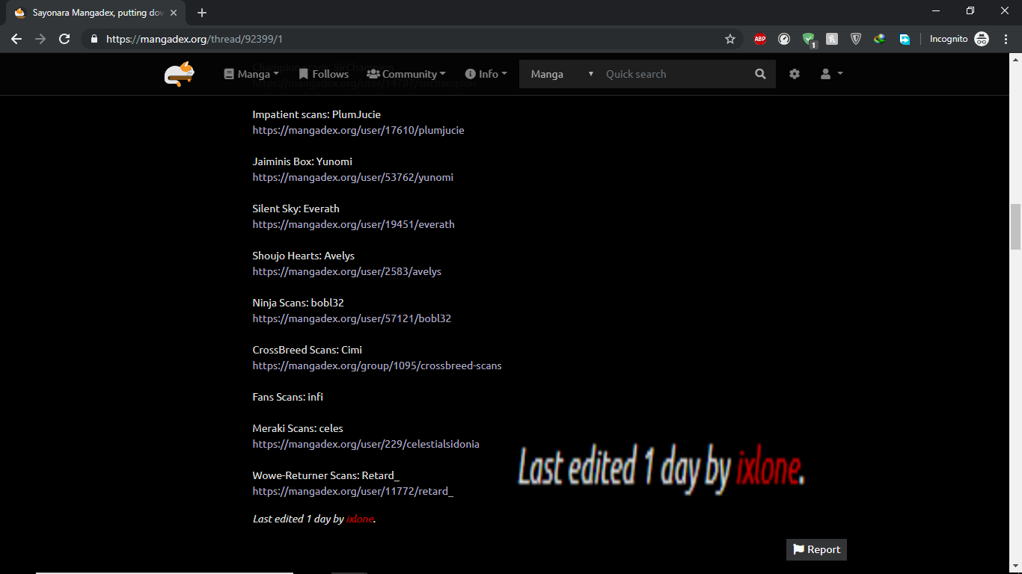The width and height of the screenshot is (1022, 574).
Task: Expand the Community menu
Action: pos(406,74)
